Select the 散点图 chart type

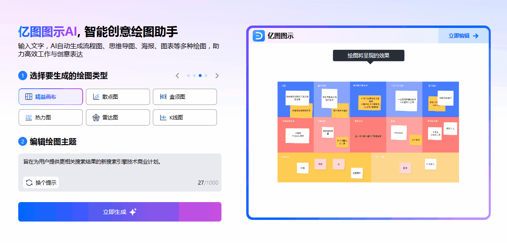coord(118,97)
